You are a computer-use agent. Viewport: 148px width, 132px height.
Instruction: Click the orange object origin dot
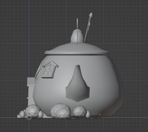(100, 114)
